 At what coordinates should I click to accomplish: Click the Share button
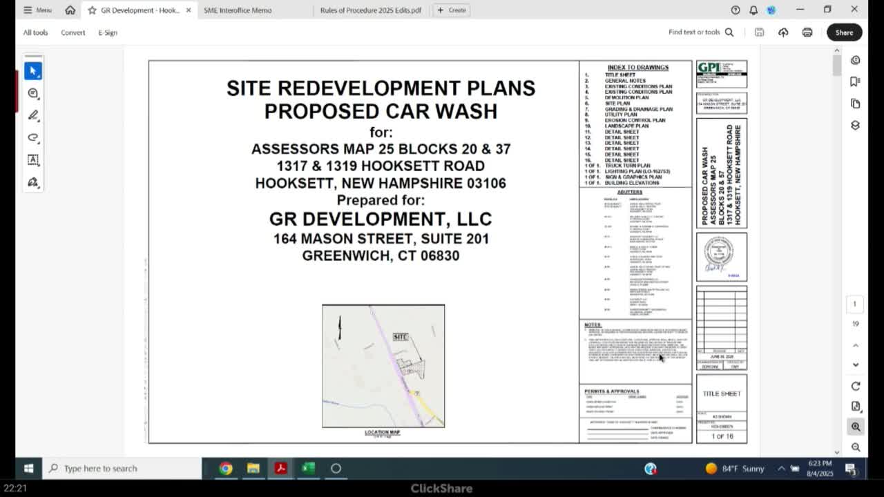[844, 32]
